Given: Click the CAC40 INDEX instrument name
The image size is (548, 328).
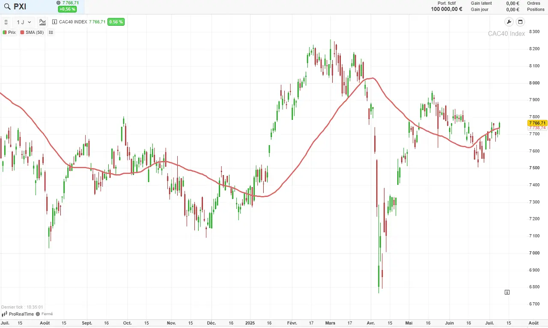Looking at the screenshot, I should click(x=73, y=22).
